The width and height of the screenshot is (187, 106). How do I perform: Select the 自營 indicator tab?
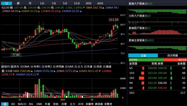tap(64, 104)
